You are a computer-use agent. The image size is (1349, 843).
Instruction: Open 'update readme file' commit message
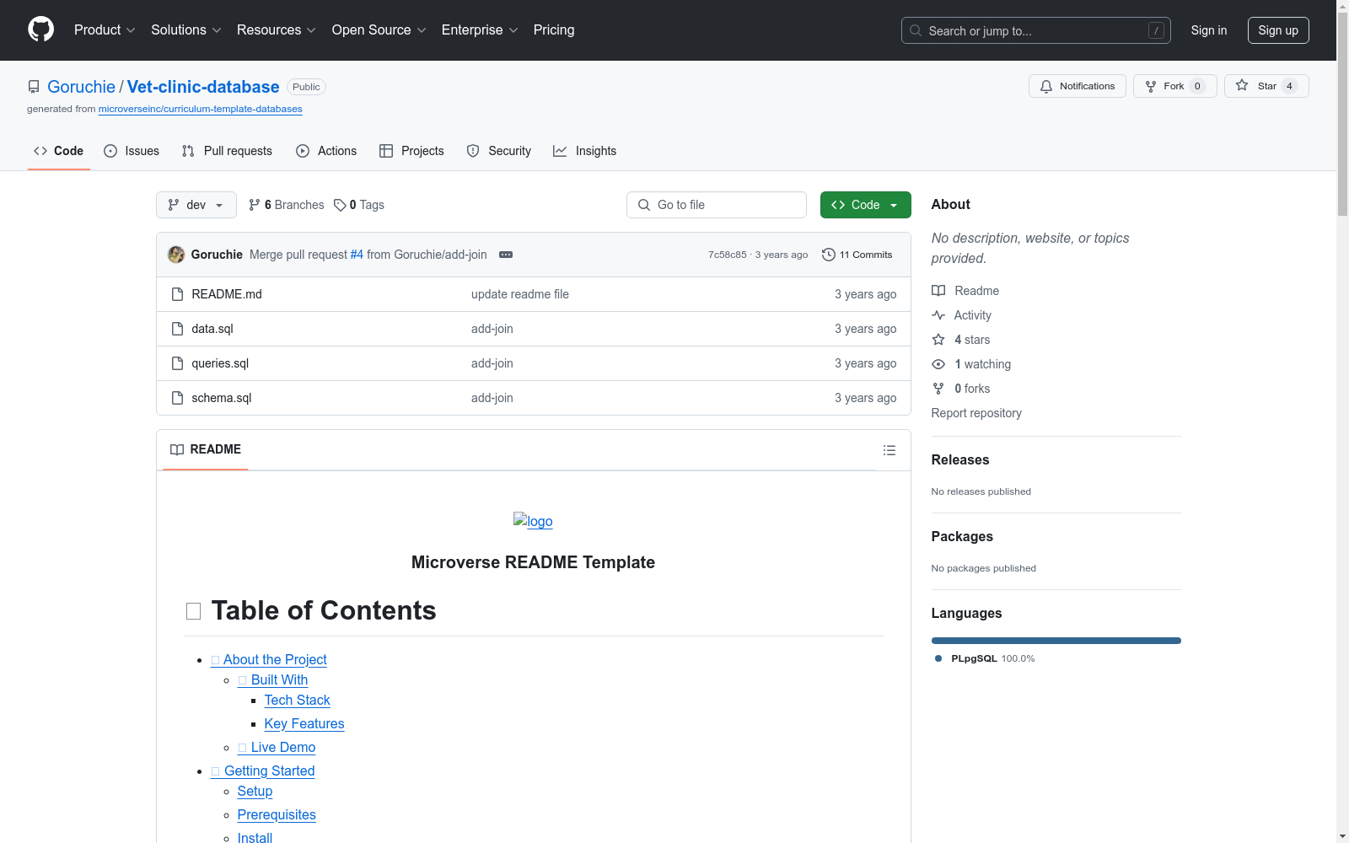pos(519,294)
